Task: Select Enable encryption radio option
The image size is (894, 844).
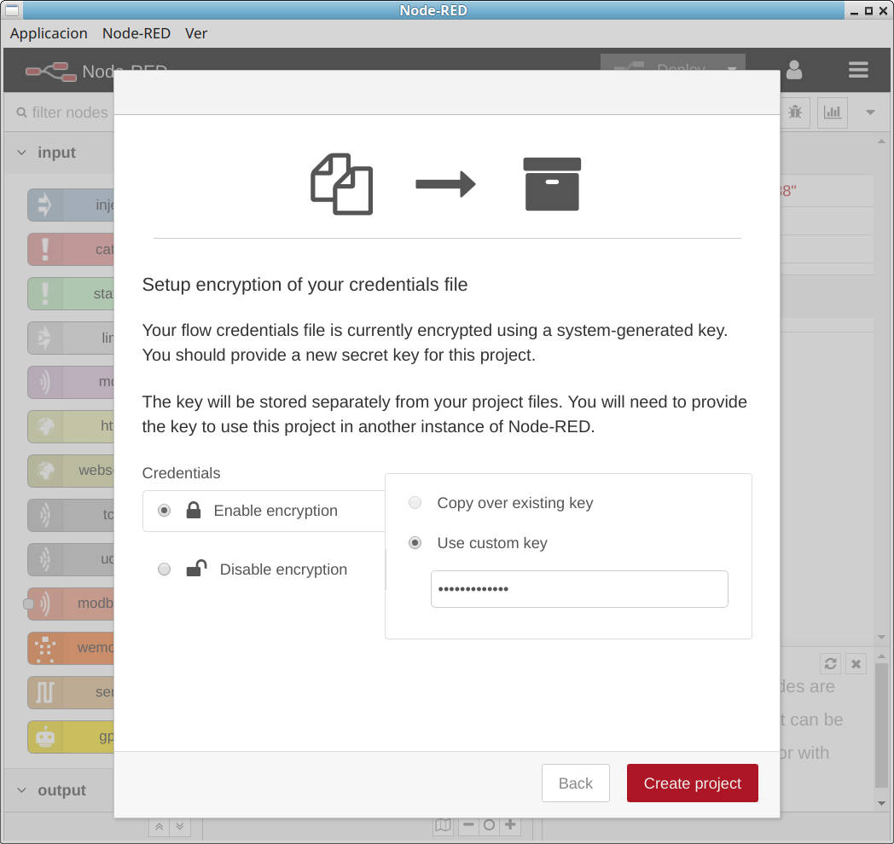Action: (x=165, y=511)
